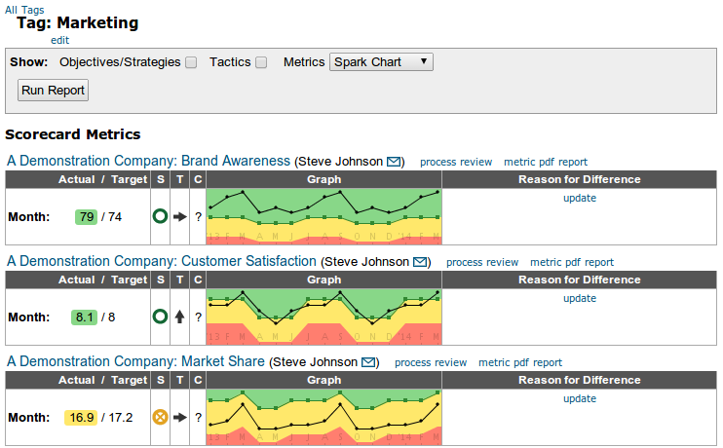The width and height of the screenshot is (723, 448).
Task: Click the Market Share rightward trend arrow
Action: (179, 417)
